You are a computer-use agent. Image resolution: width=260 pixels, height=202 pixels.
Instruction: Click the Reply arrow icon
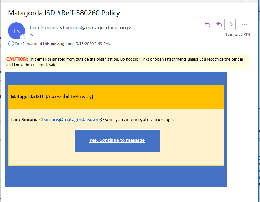[x=207, y=24]
